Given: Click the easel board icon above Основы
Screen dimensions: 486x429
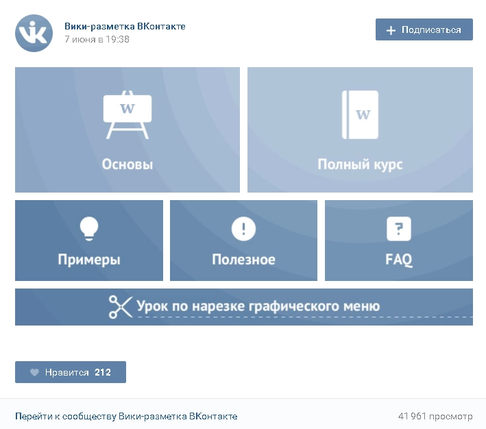Looking at the screenshot, I should [x=127, y=114].
